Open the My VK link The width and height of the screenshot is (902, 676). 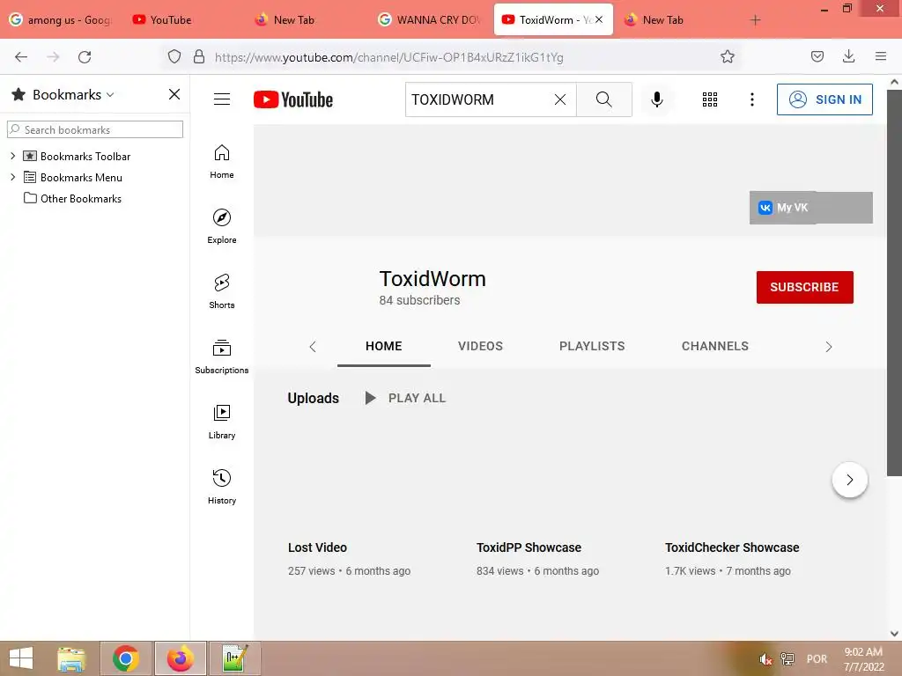810,208
